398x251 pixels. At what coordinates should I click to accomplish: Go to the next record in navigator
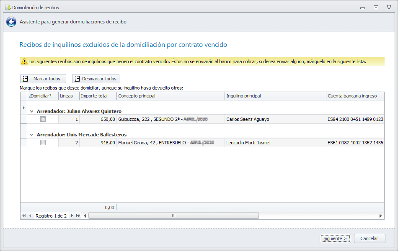pos(72,216)
